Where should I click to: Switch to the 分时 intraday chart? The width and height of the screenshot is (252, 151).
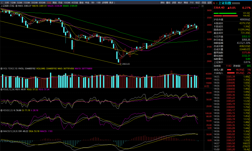coord(6,2)
